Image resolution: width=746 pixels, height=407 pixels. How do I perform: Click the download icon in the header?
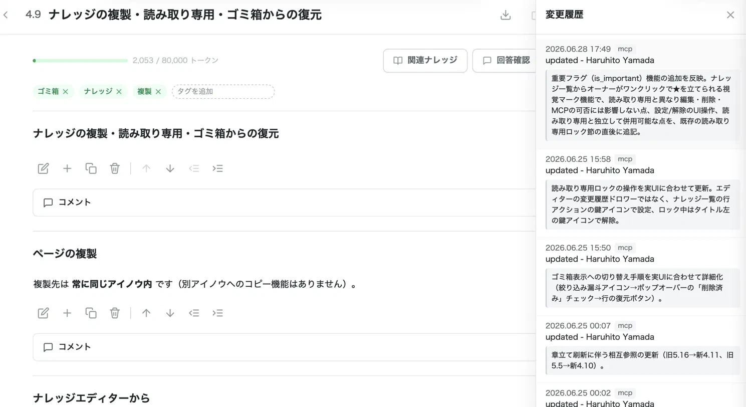(506, 15)
